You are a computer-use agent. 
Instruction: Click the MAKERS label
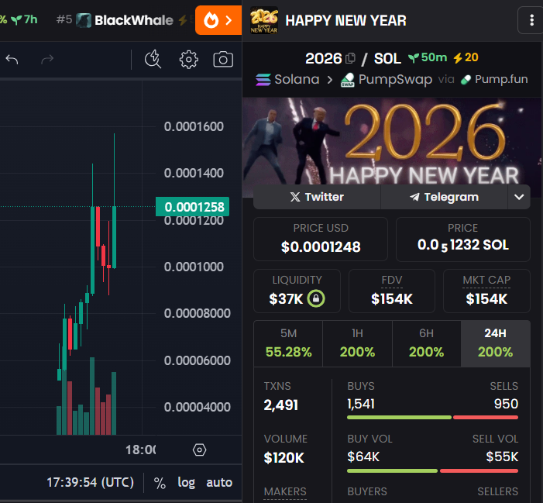click(285, 491)
